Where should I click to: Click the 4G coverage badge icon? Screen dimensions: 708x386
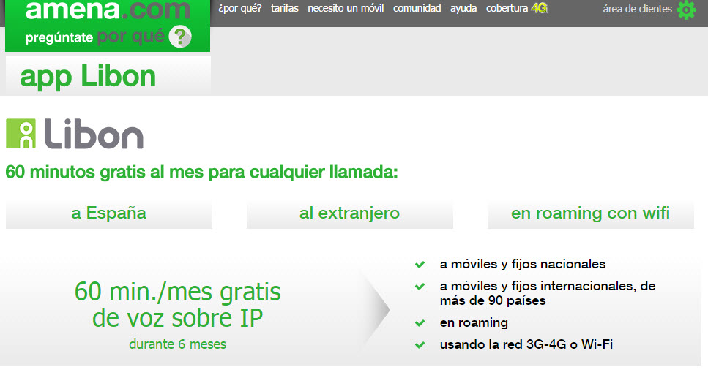coord(539,8)
